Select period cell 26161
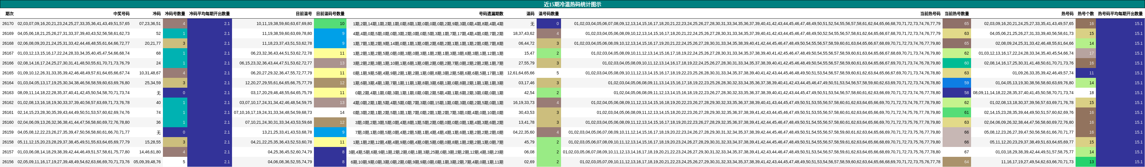The width and height of the screenshot is (1145, 167). (8, 112)
